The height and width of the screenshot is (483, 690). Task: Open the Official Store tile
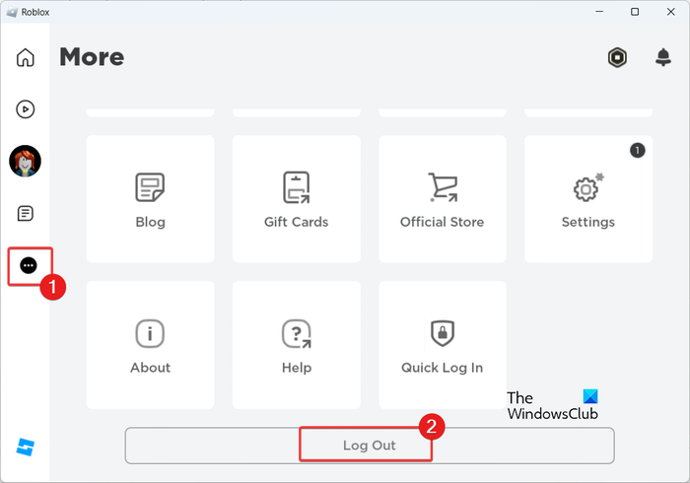pos(443,199)
